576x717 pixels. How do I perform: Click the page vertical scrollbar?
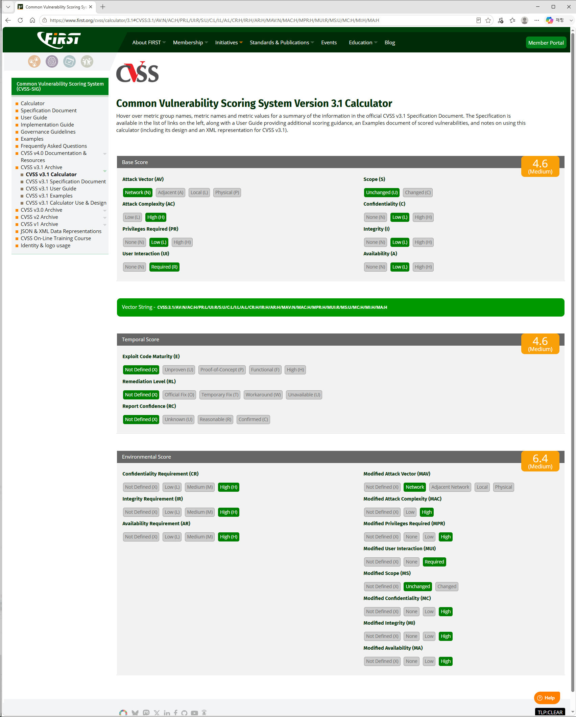[573, 362]
